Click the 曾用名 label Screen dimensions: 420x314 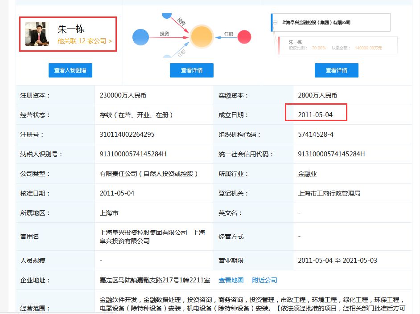coord(29,237)
